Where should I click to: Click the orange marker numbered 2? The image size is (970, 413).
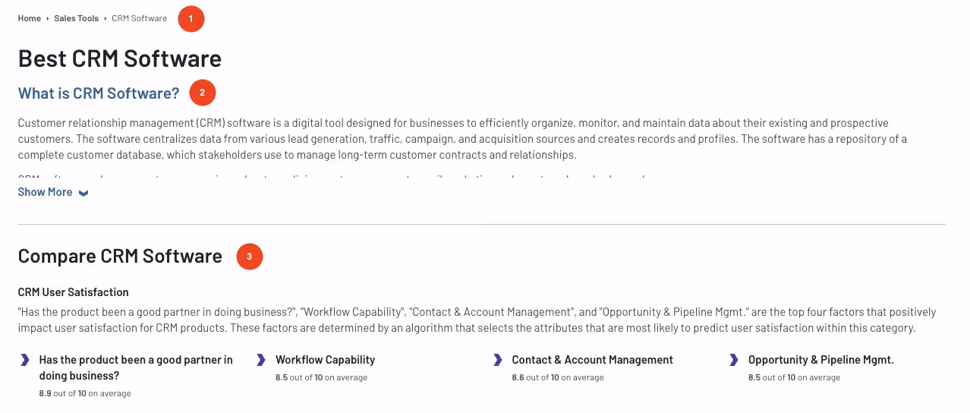[x=203, y=93]
